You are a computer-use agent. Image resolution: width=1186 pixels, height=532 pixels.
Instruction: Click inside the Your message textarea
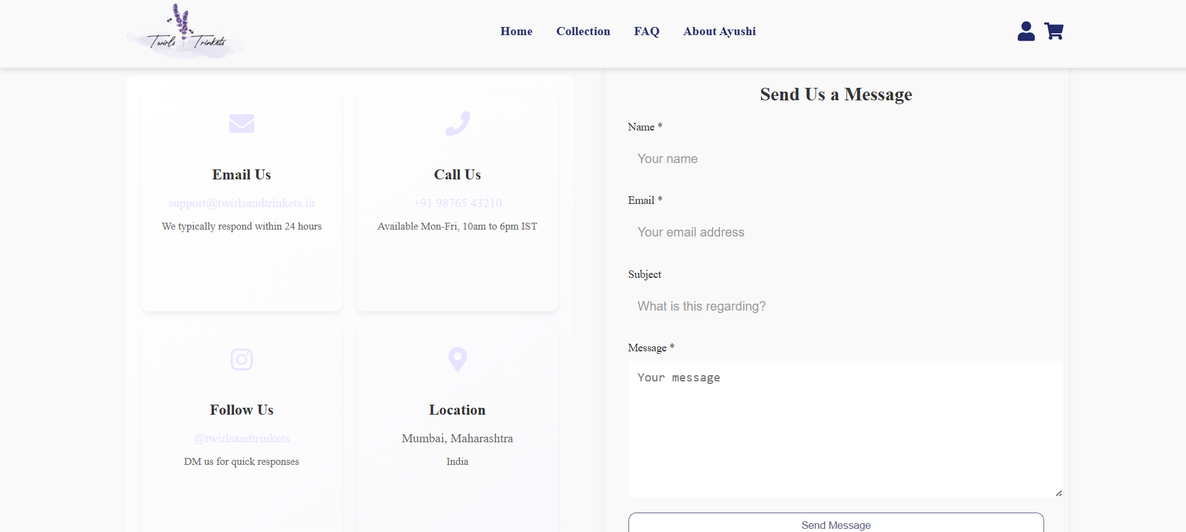click(x=844, y=428)
